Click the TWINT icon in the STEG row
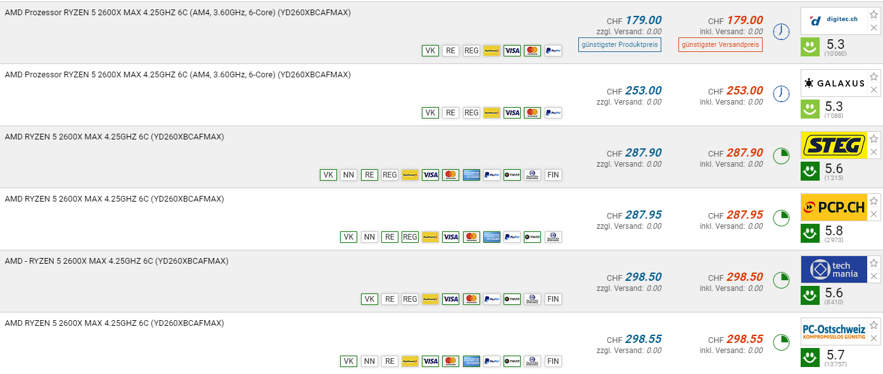Image resolution: width=883 pixels, height=374 pixels. 512,175
